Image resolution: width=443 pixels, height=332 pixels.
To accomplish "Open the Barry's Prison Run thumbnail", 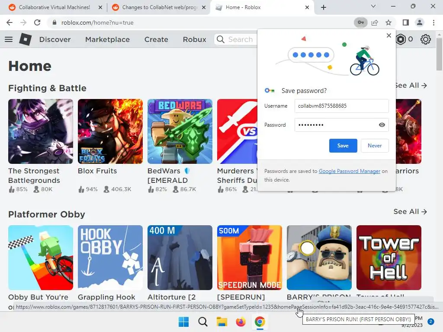I will pos(319,258).
